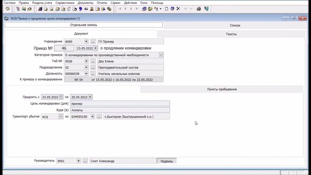Click the grayed plus icon in toolbar
Viewport: 311px width, 175px height.
pos(186,9)
